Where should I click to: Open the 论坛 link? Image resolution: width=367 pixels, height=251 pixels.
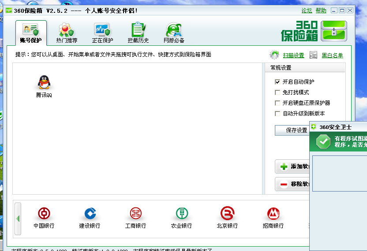[x=307, y=11]
